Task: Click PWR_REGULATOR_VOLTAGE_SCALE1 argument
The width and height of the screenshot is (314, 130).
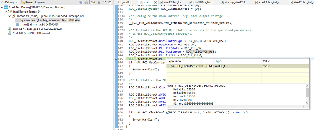Action: point(206,23)
